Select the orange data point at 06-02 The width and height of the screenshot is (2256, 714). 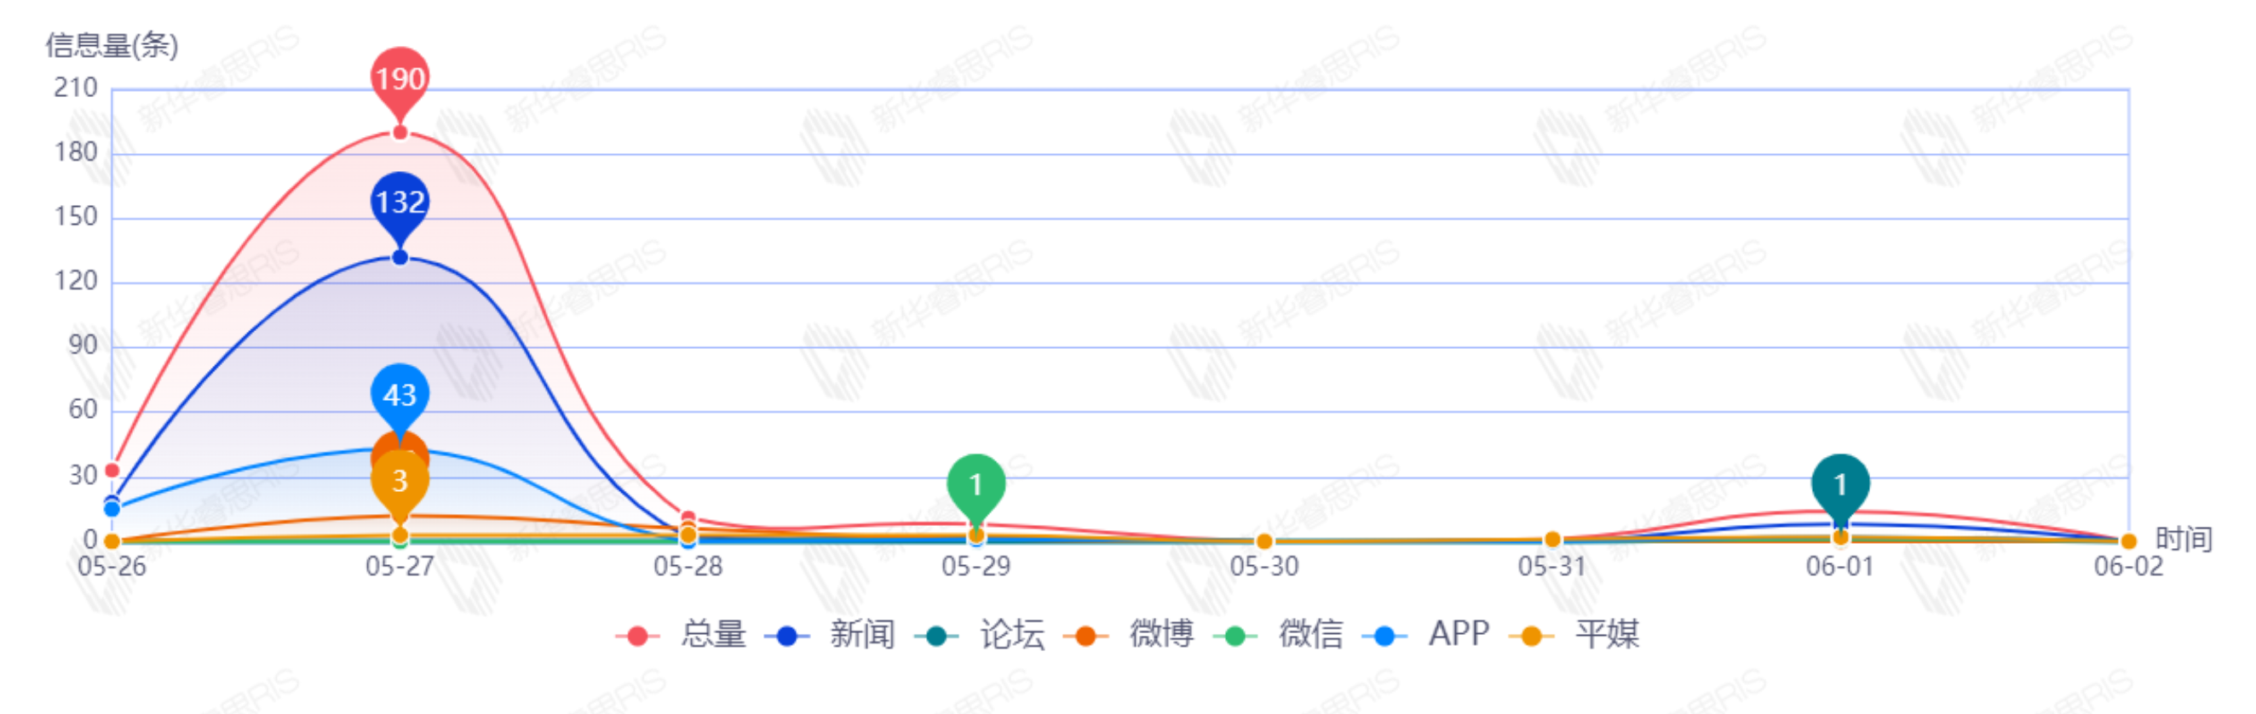point(2128,541)
